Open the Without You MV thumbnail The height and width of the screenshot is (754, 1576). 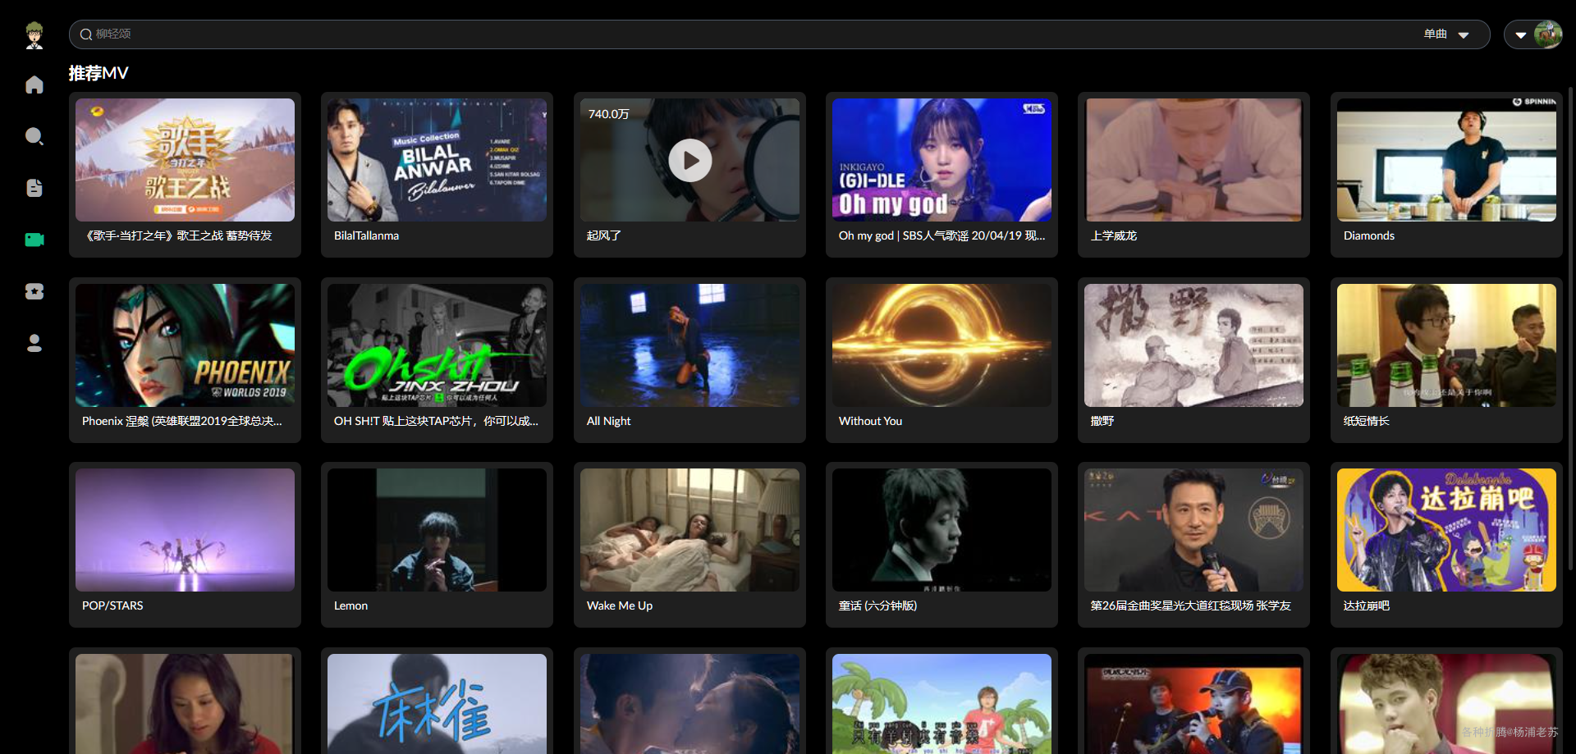[x=941, y=345]
